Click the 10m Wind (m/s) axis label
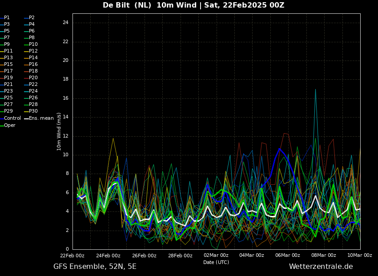 (59, 131)
